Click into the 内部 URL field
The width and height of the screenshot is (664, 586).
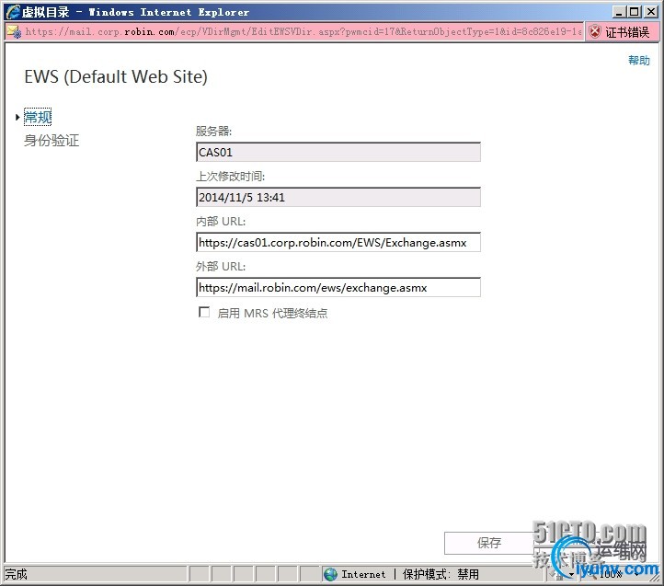click(x=338, y=242)
